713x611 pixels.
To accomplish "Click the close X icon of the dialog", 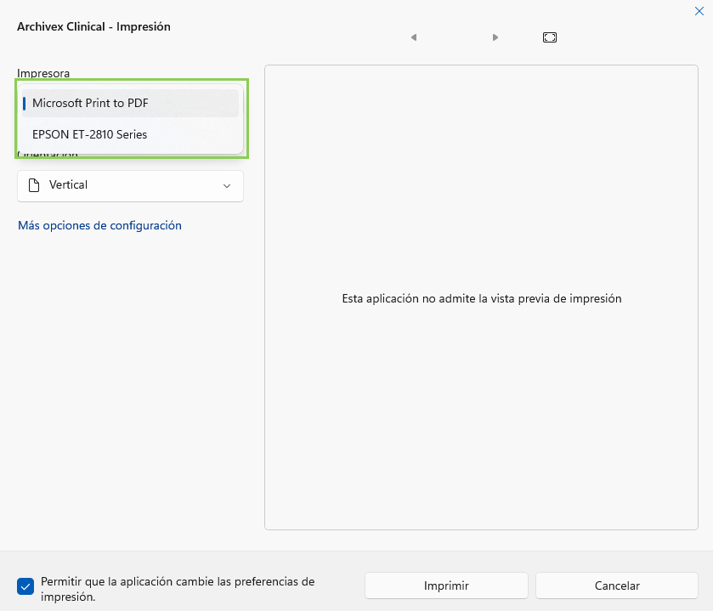I will (699, 11).
